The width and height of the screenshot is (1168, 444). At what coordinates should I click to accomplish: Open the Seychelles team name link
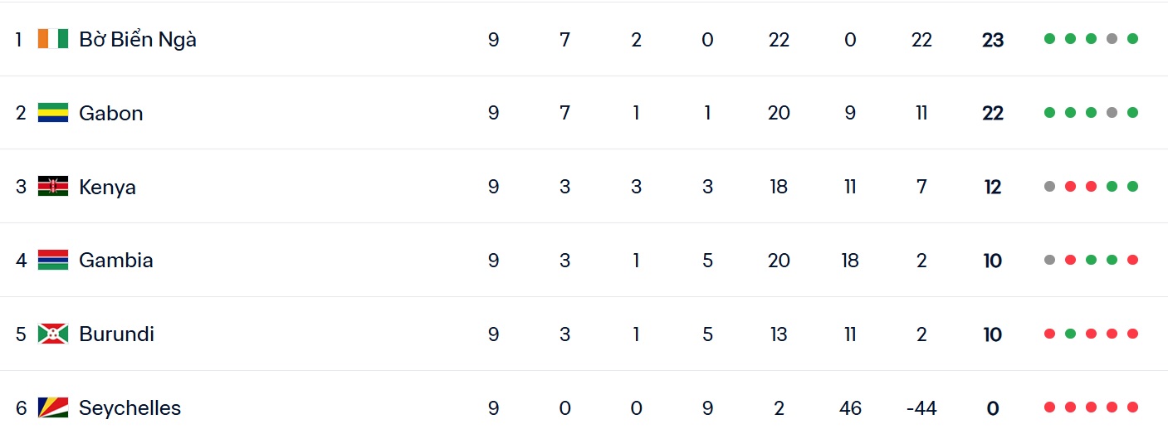(130, 407)
